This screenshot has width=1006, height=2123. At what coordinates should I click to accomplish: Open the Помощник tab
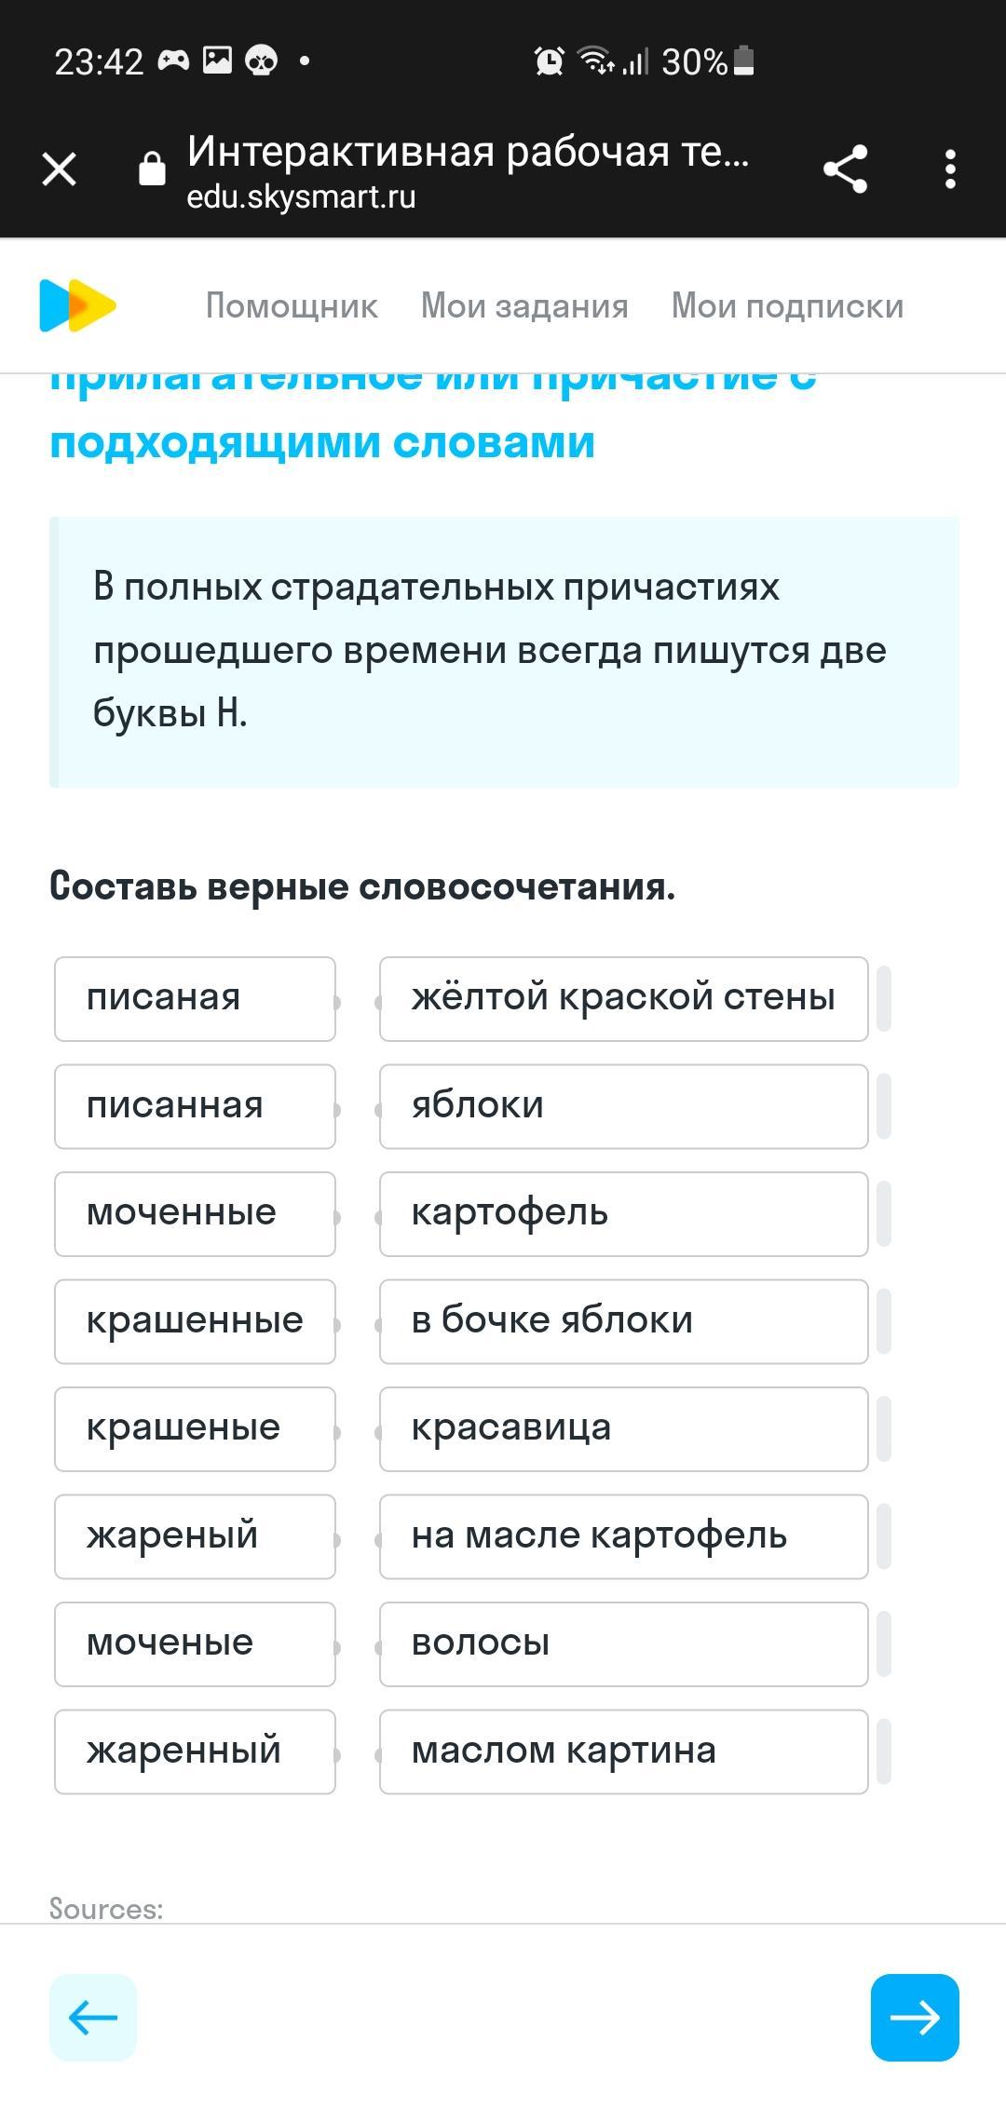pyautogui.click(x=292, y=305)
